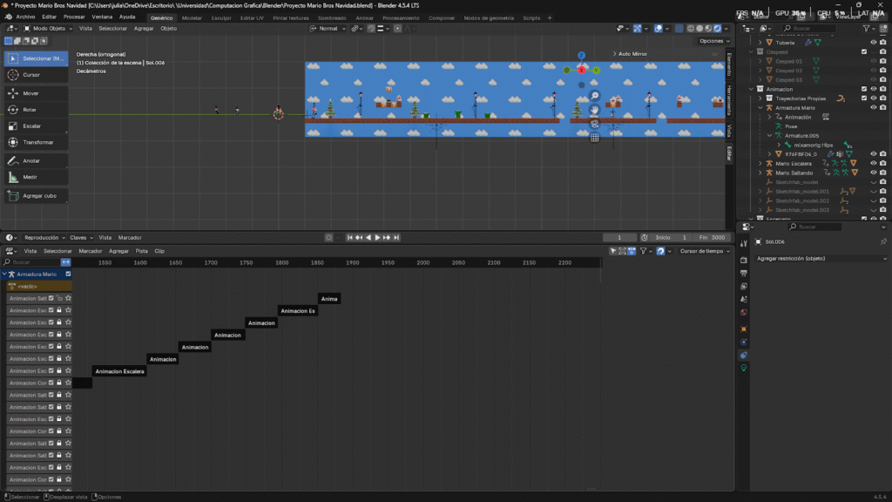Open the Procesar menu
892x502 pixels.
(x=74, y=17)
